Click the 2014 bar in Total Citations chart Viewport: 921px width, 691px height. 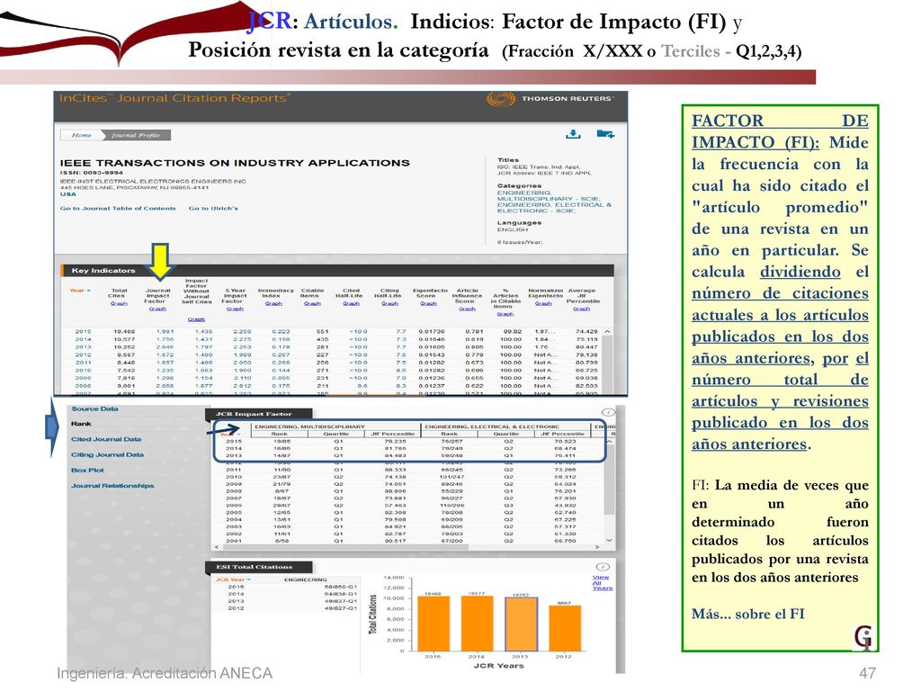tap(477, 624)
